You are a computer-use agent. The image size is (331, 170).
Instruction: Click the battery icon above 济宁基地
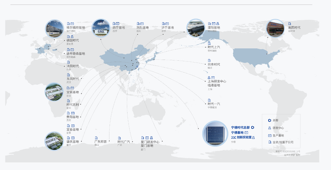pos(167,24)
